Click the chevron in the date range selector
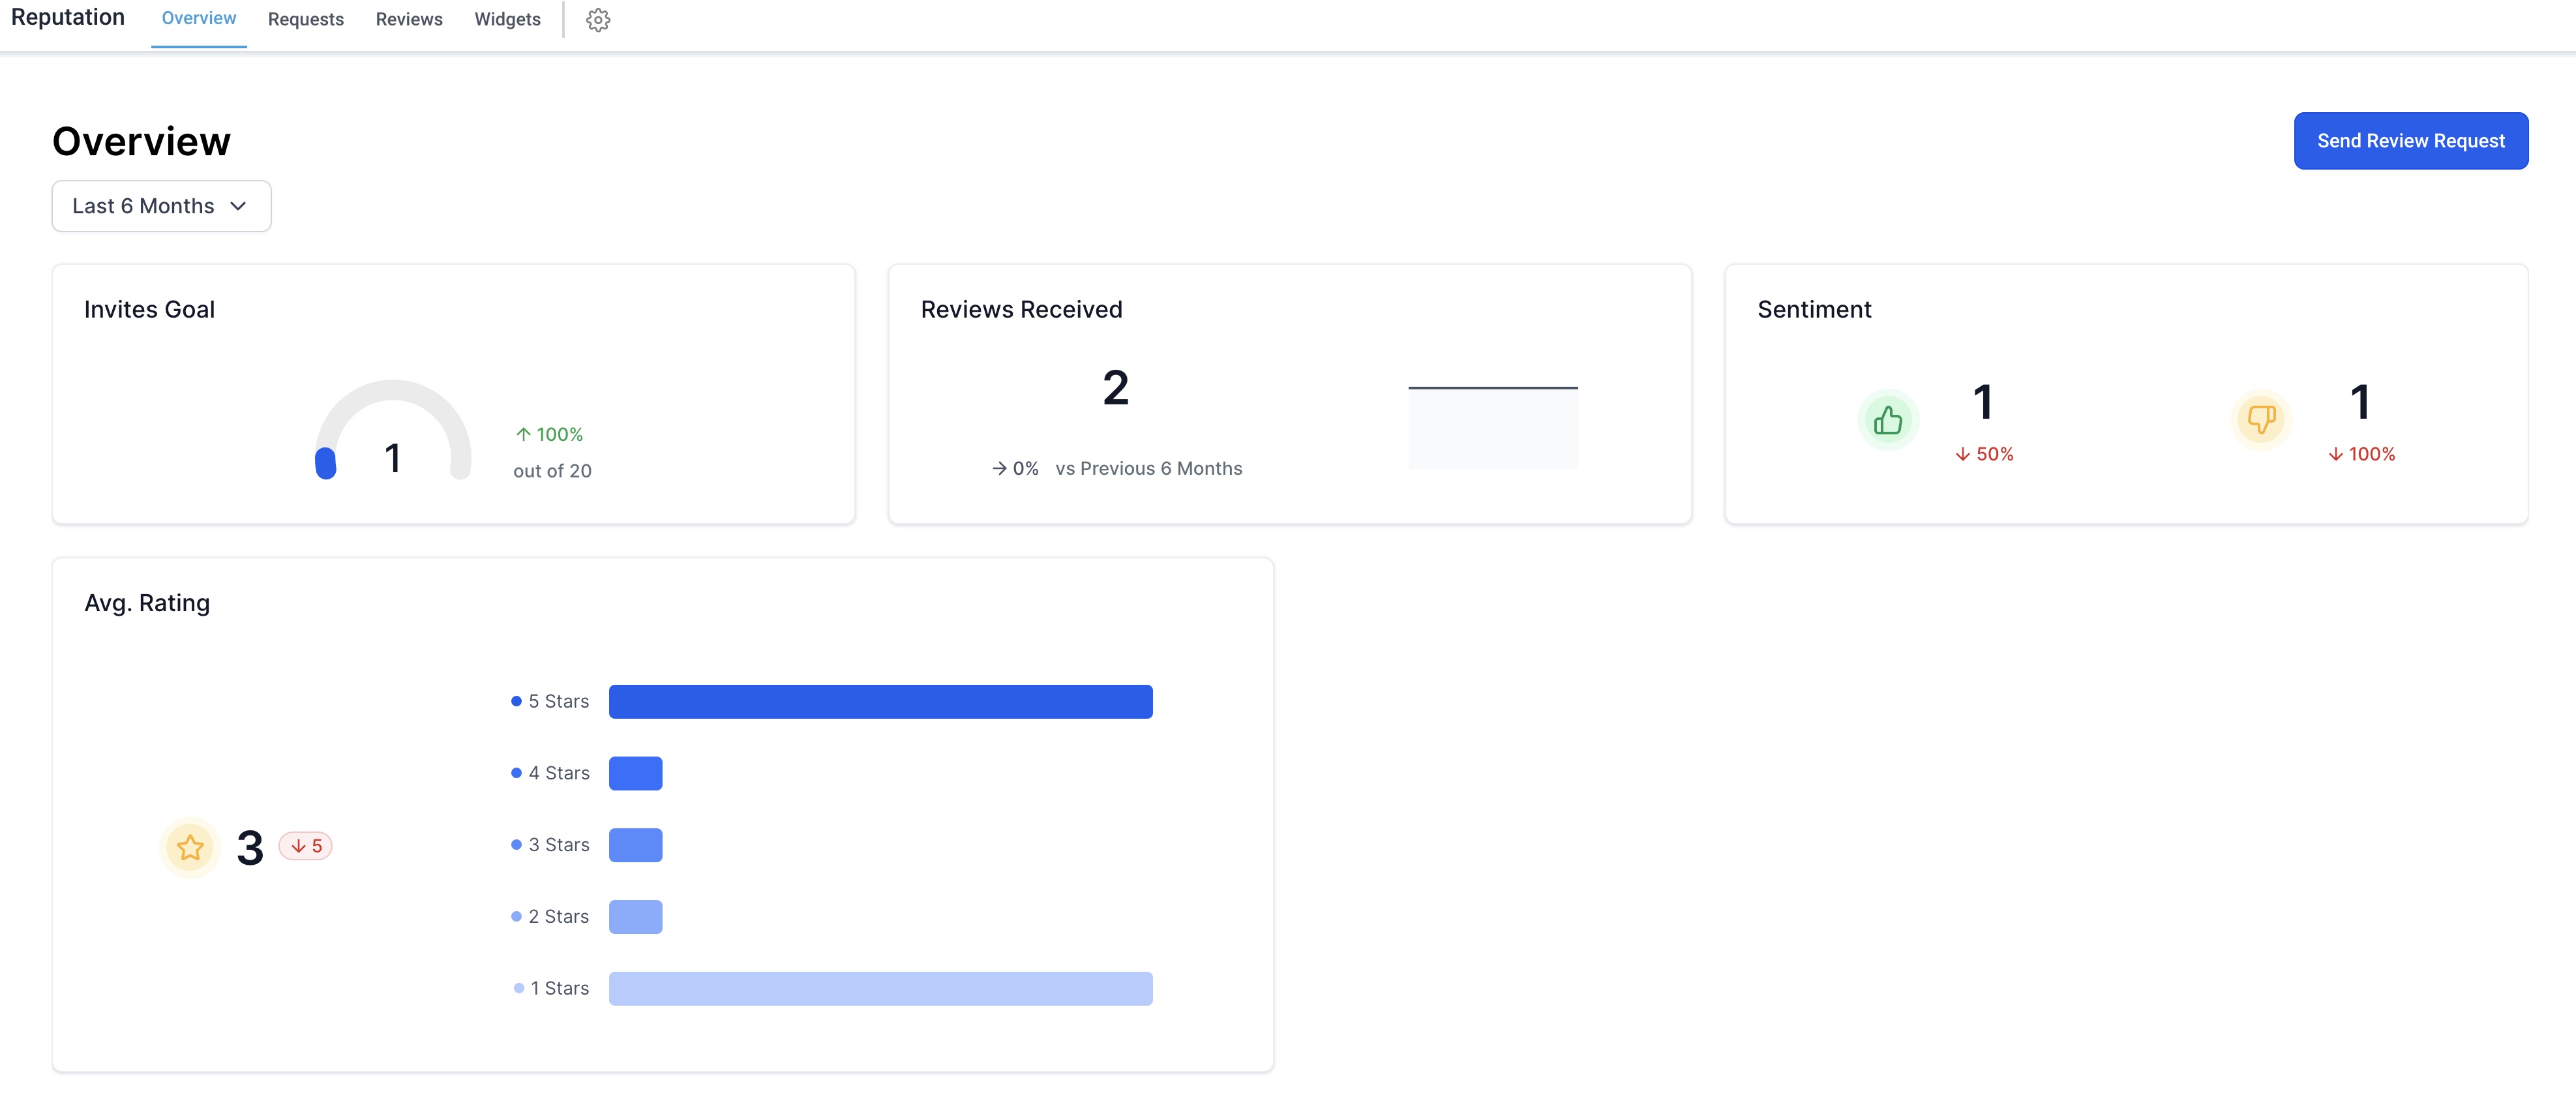The width and height of the screenshot is (2576, 1097). [x=238, y=206]
